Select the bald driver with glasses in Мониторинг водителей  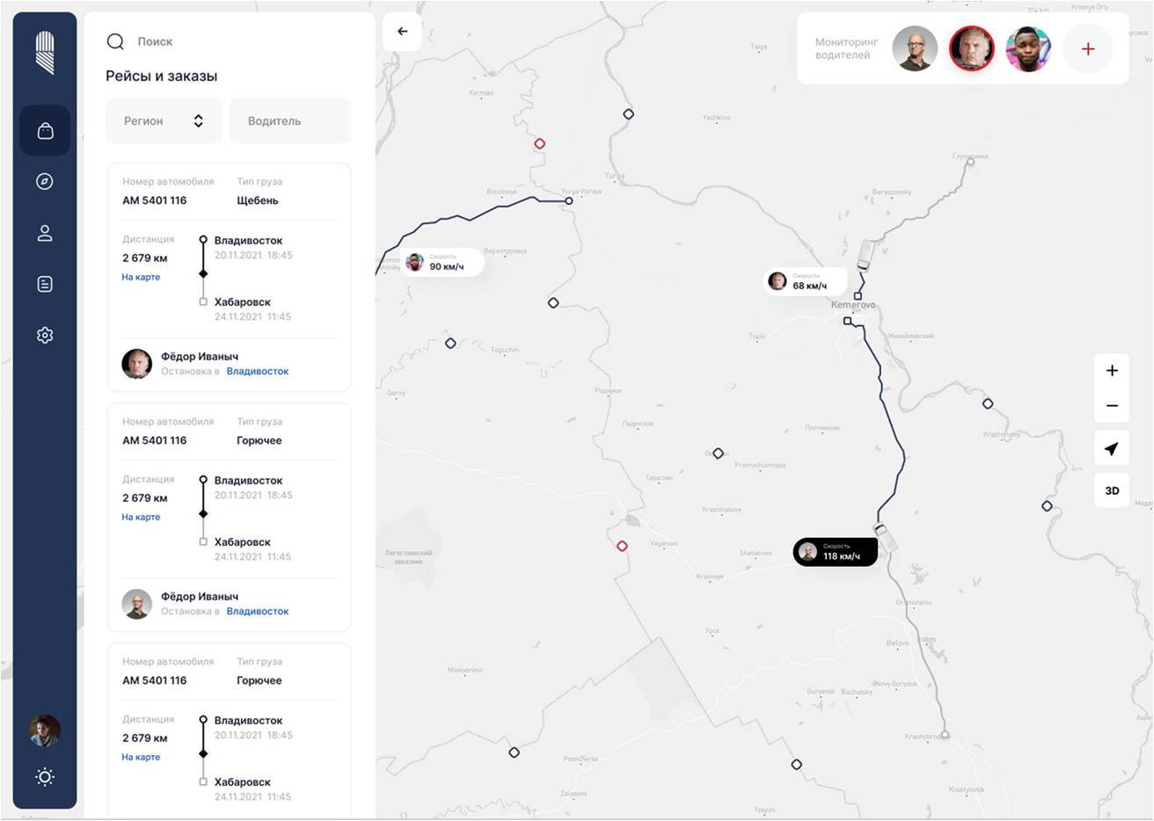915,48
